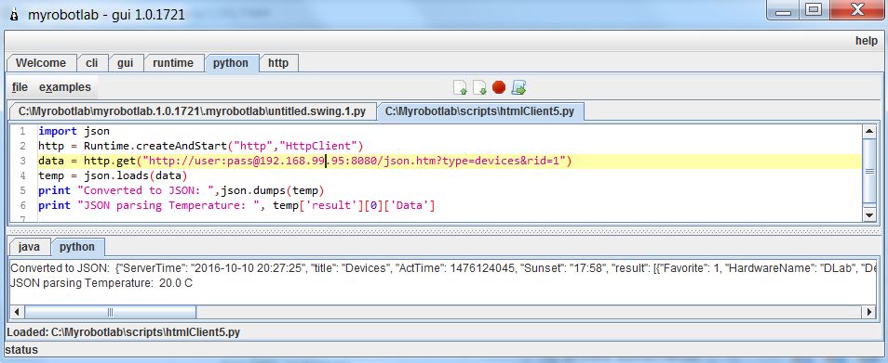Viewport: 888px width, 363px height.
Task: Open the help menu
Action: point(866,41)
